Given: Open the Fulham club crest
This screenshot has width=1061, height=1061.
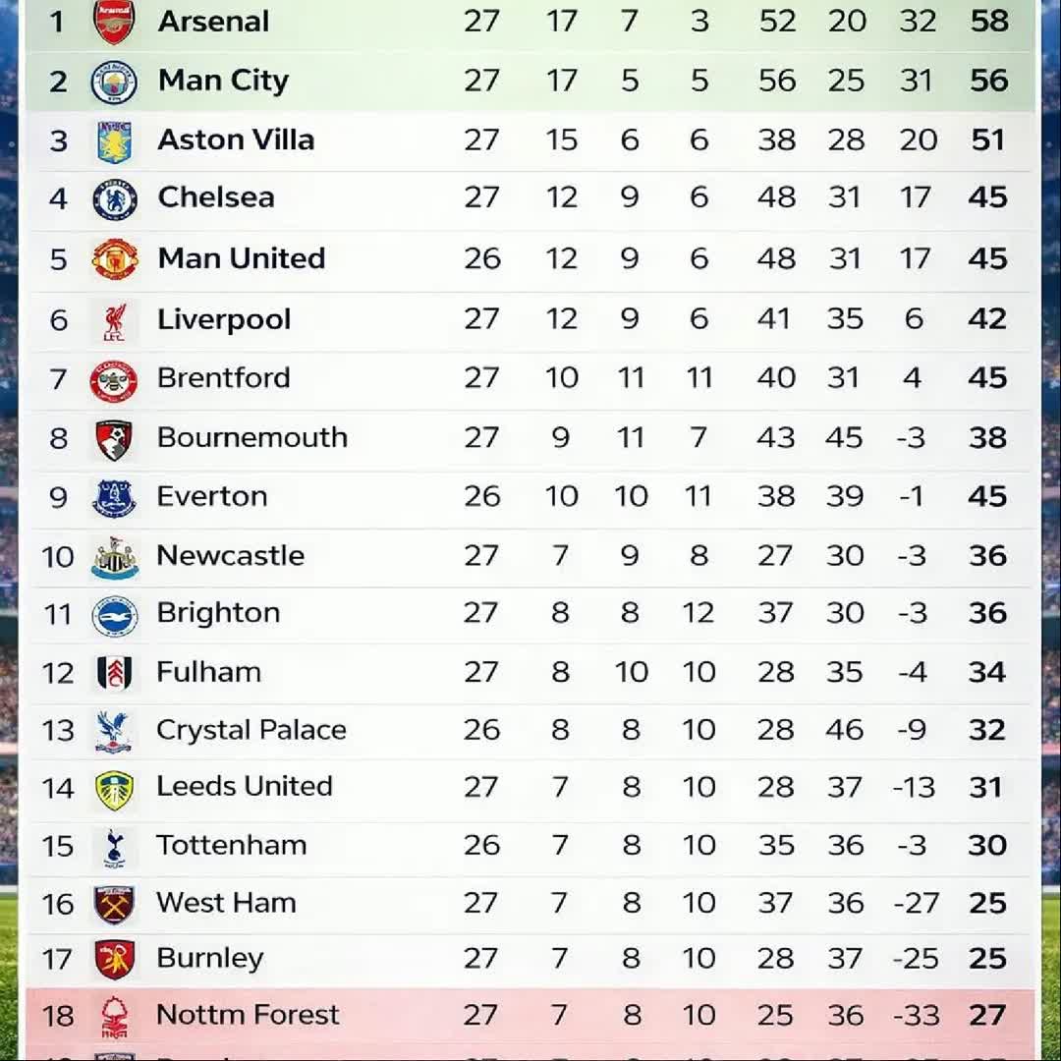Looking at the screenshot, I should point(114,673).
